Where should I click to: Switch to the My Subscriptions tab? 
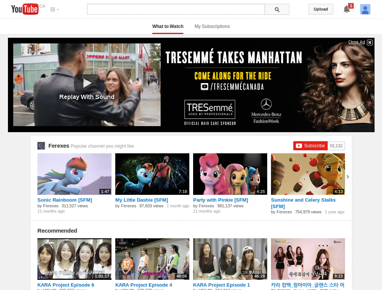(212, 26)
